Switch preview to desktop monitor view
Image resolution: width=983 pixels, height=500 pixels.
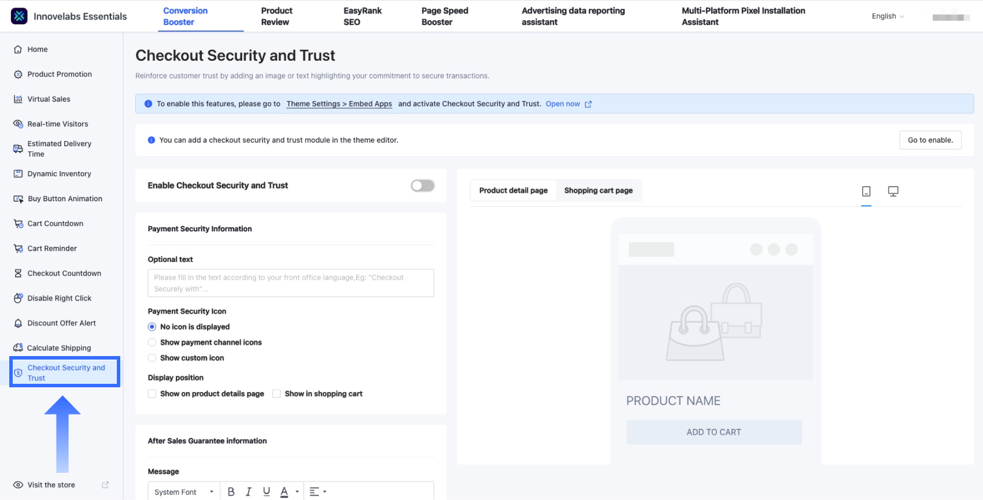pos(893,191)
